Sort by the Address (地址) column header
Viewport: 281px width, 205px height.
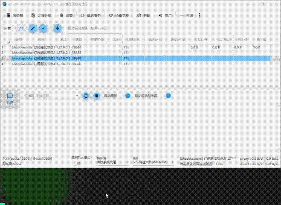[x=64, y=39]
